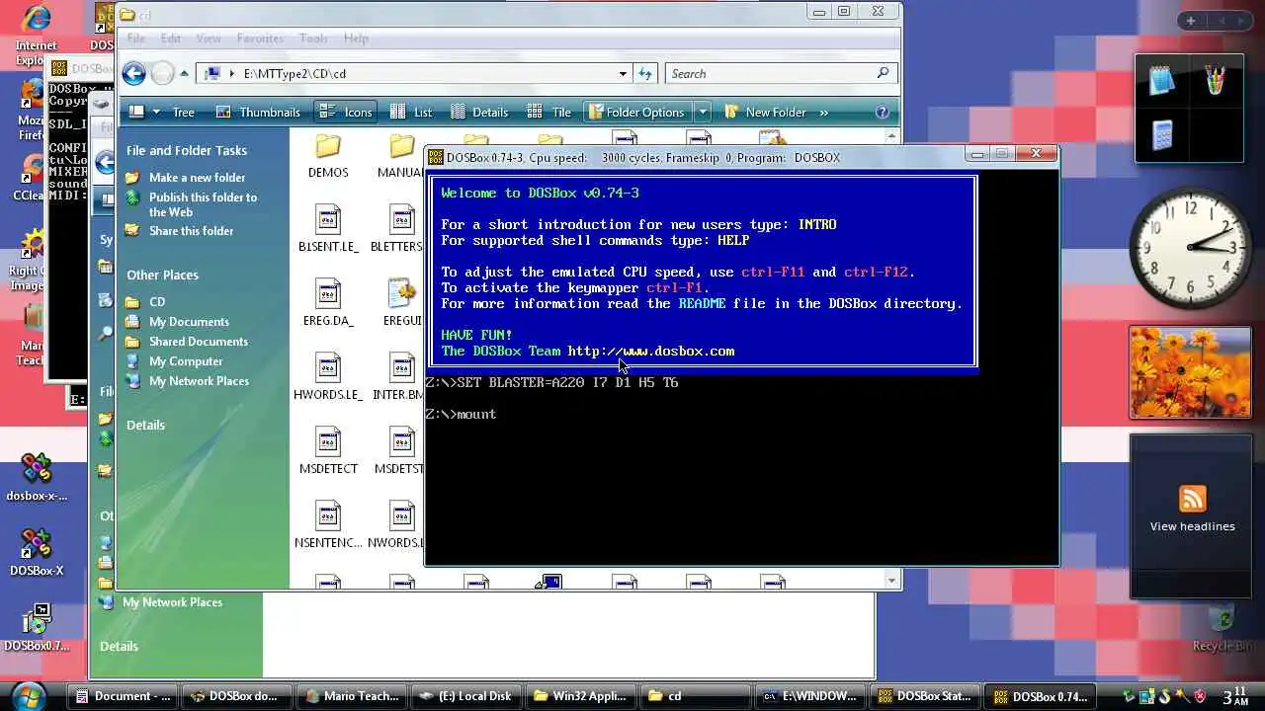Select the HWORDS.LE_ file icon
Viewport: 1265px width, 711px height.
point(328,368)
